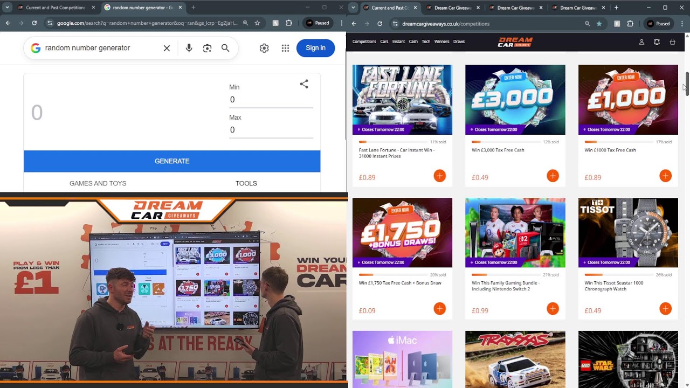Click the blue GENERATE button
690x388 pixels.
click(172, 161)
